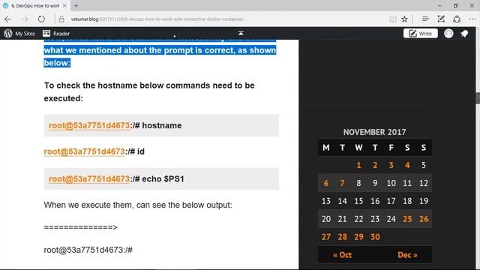Open calendar posts for November 2
This screenshot has width=480, height=270.
pyautogui.click(x=375, y=165)
